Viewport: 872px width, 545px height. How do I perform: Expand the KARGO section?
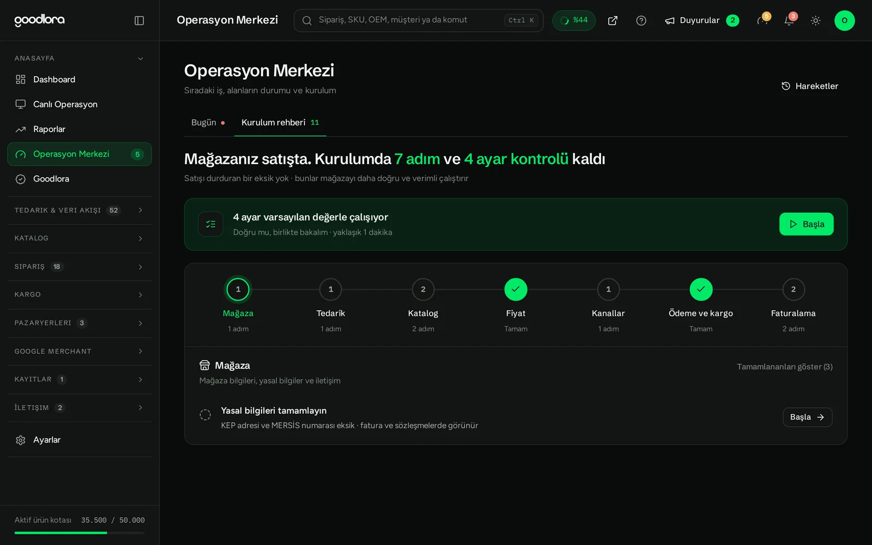pyautogui.click(x=80, y=295)
